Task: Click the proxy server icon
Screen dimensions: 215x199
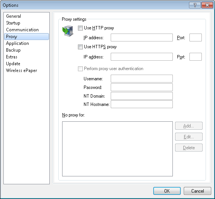Action: (x=68, y=31)
